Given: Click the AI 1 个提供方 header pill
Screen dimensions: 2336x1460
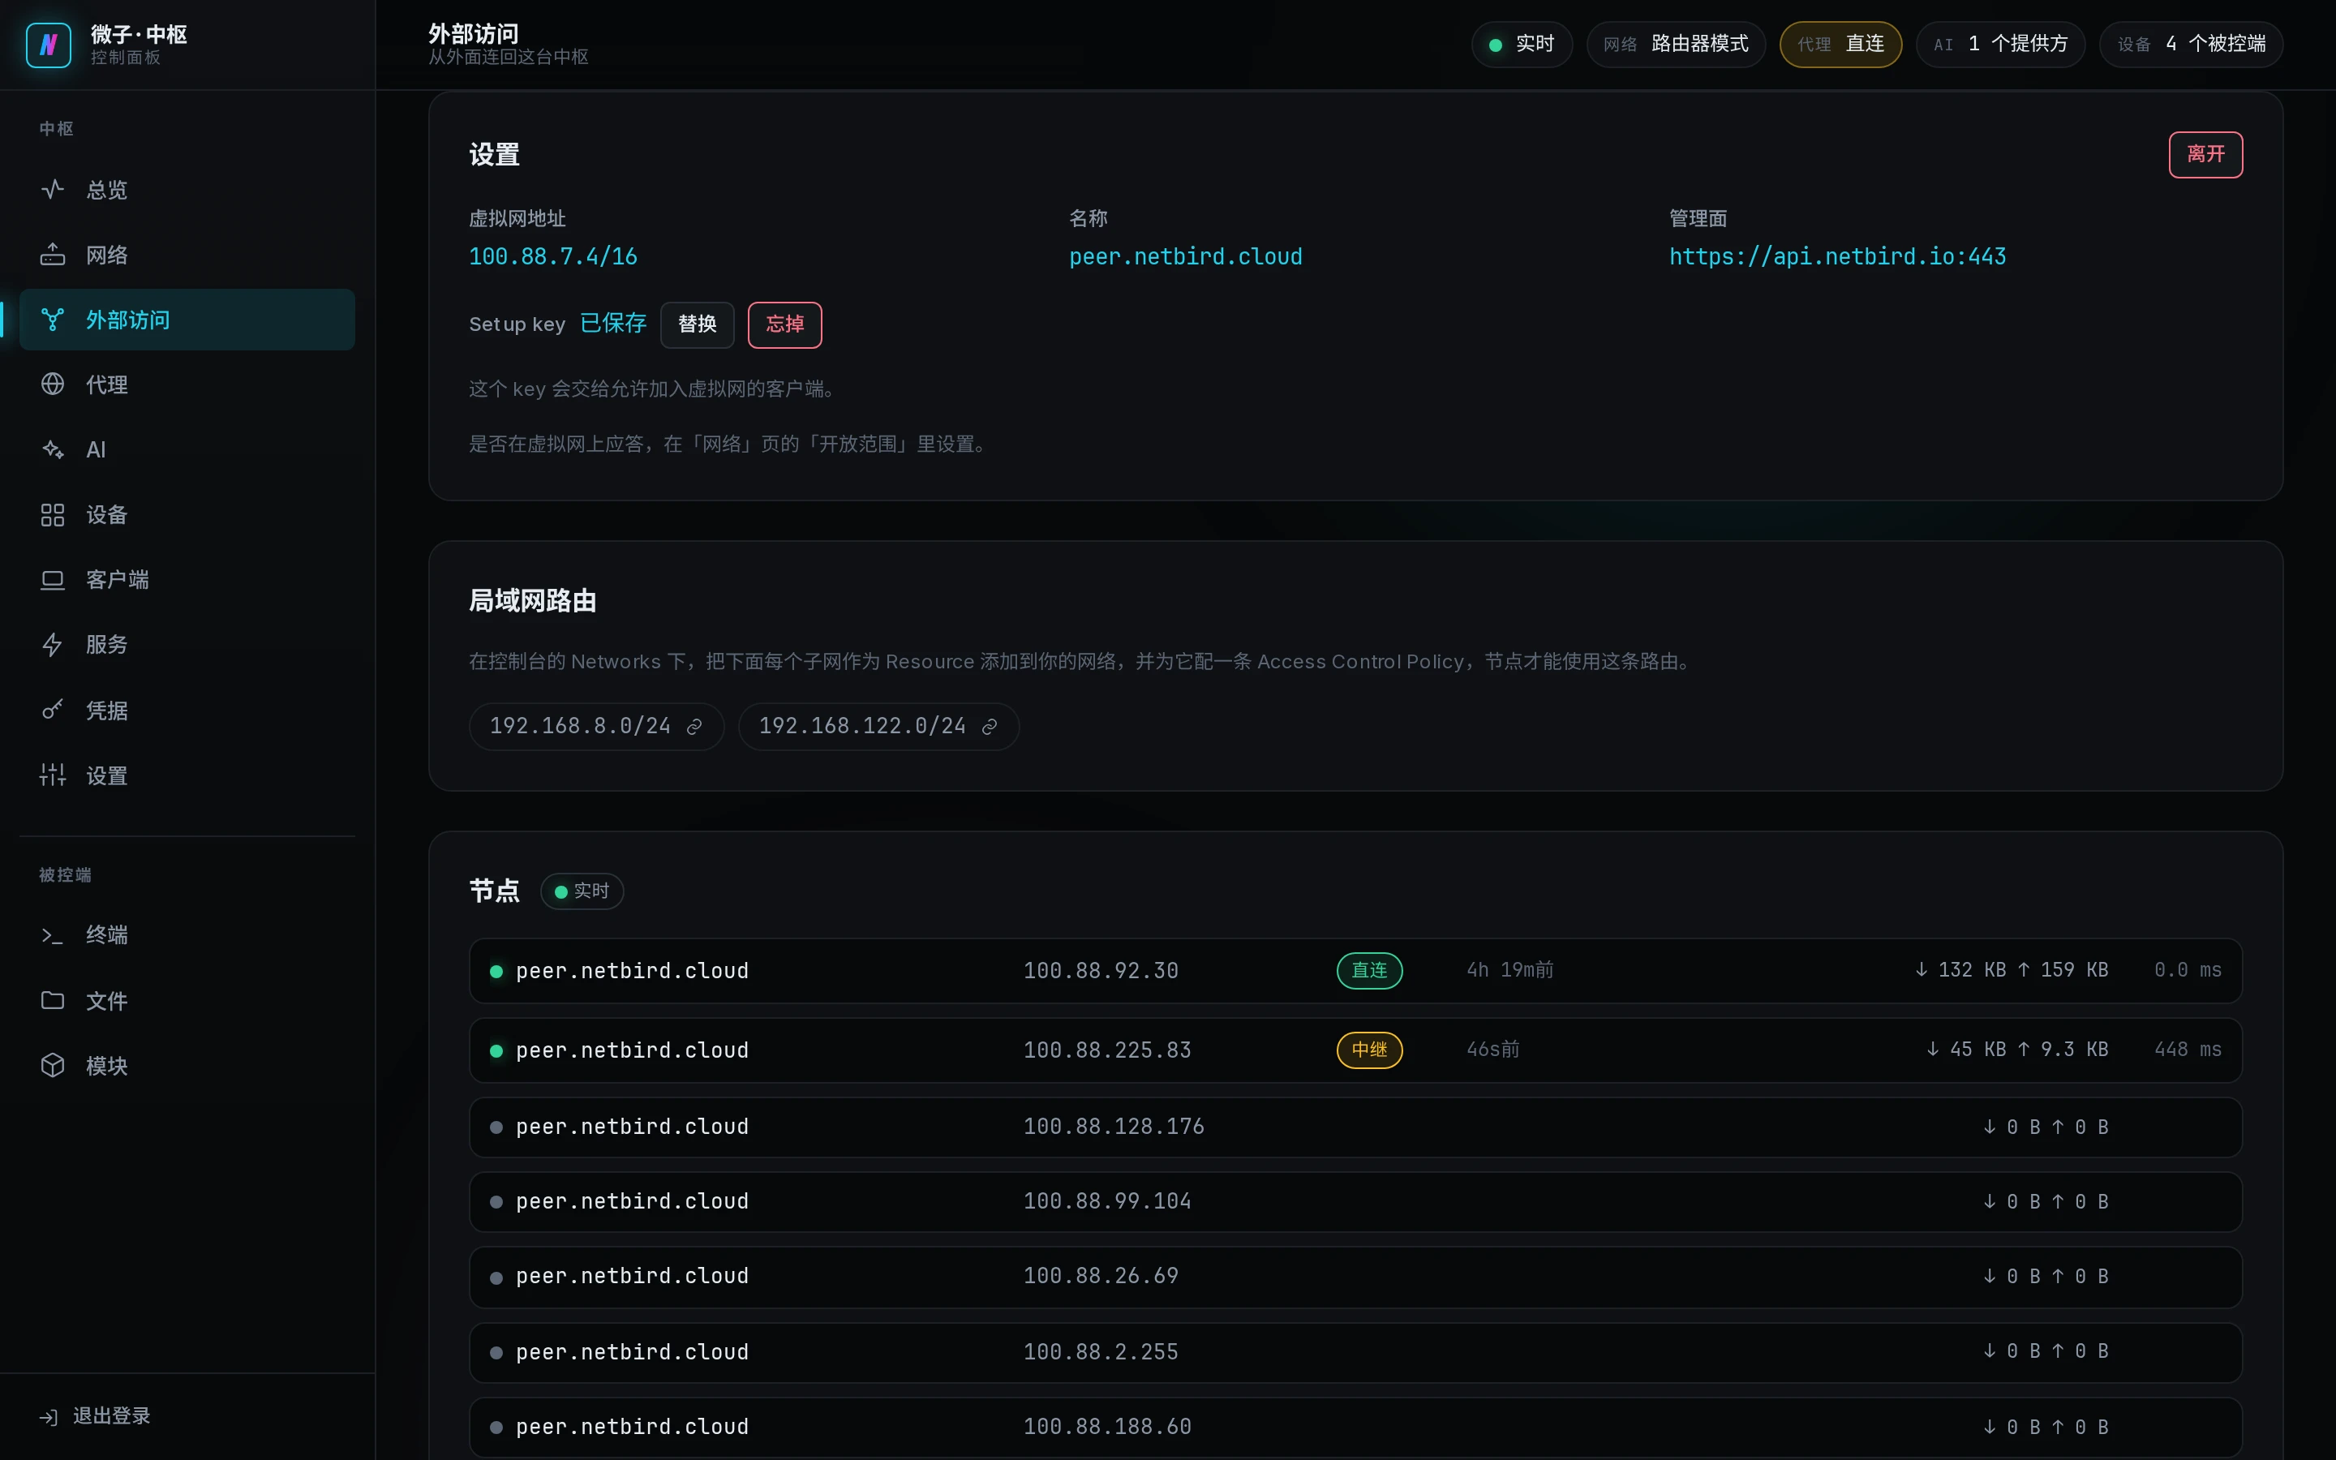Looking at the screenshot, I should (x=2000, y=45).
